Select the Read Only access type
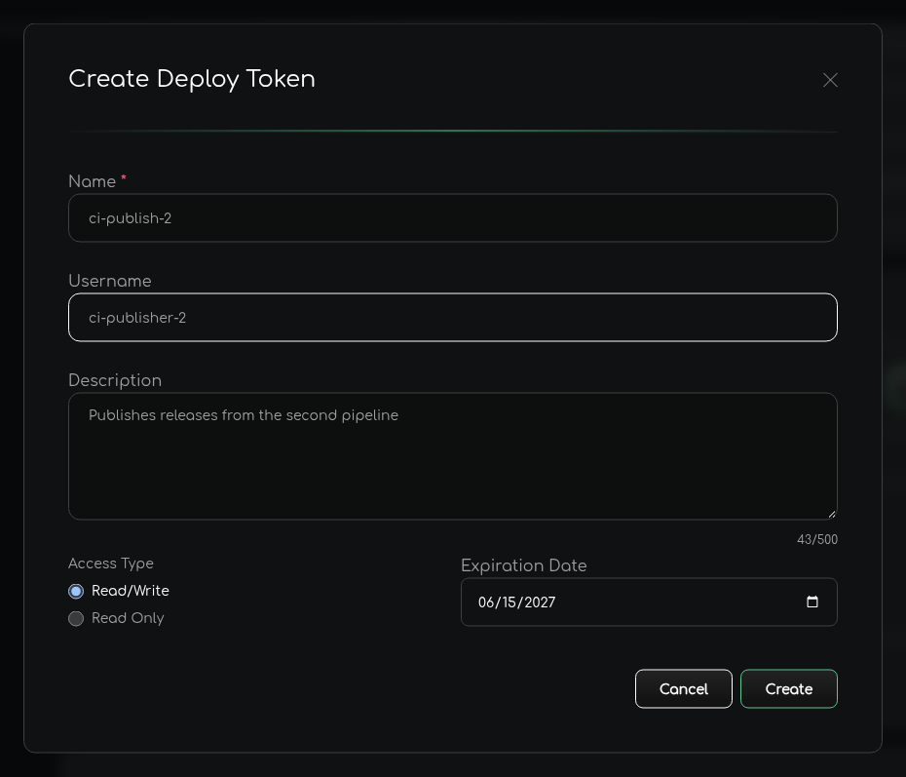Viewport: 906px width, 777px height. pos(76,619)
